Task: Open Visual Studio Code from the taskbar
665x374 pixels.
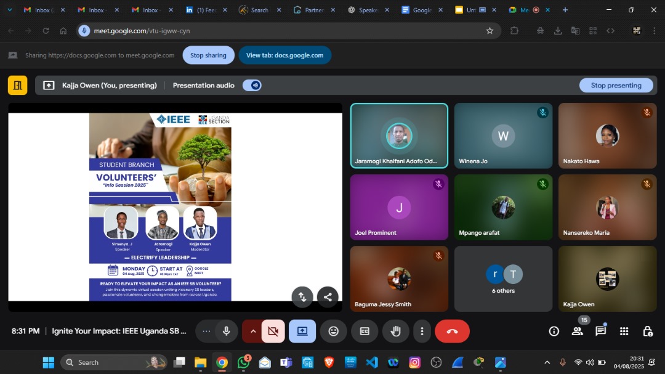Action: coord(371,362)
